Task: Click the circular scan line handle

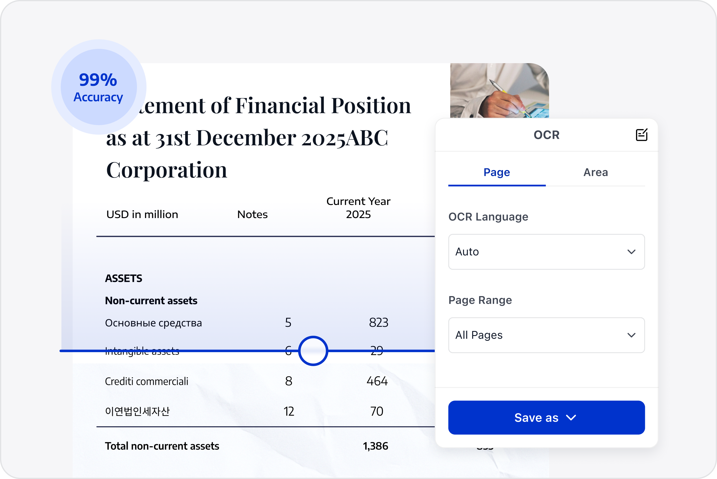Action: (x=313, y=351)
